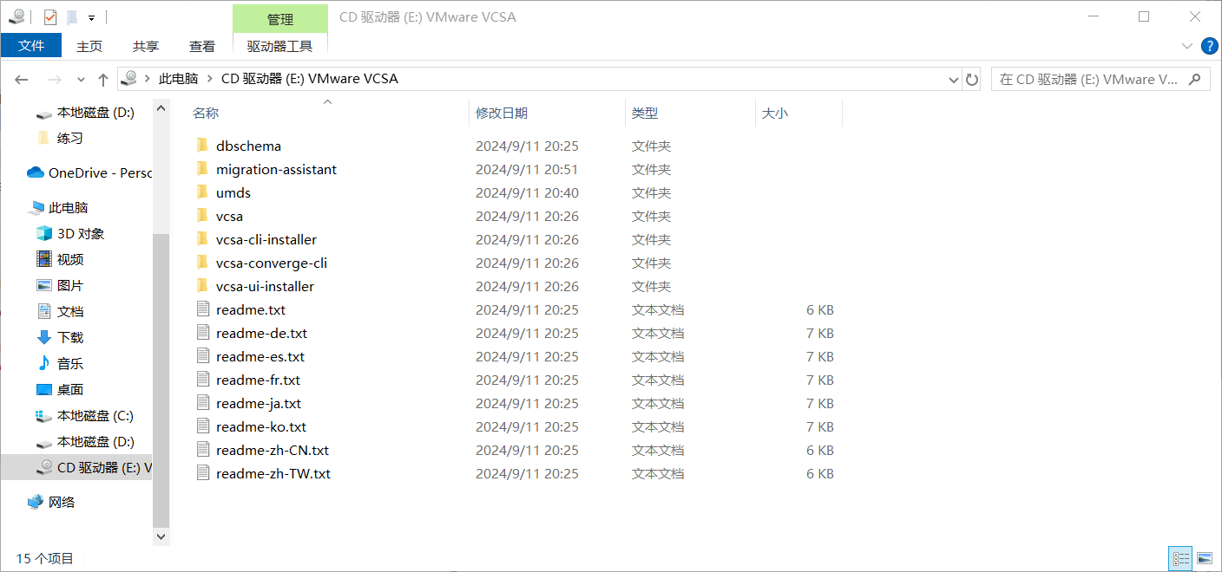Select 视频 in navigation pane
The width and height of the screenshot is (1222, 572).
pyautogui.click(x=59, y=259)
